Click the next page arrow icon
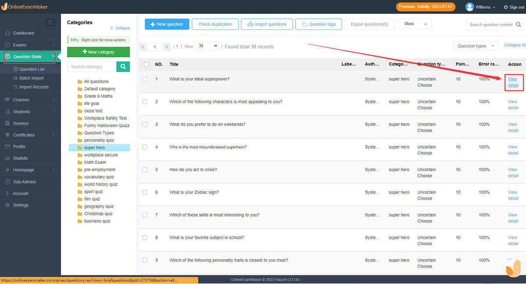526x284 pixels. 167,46
